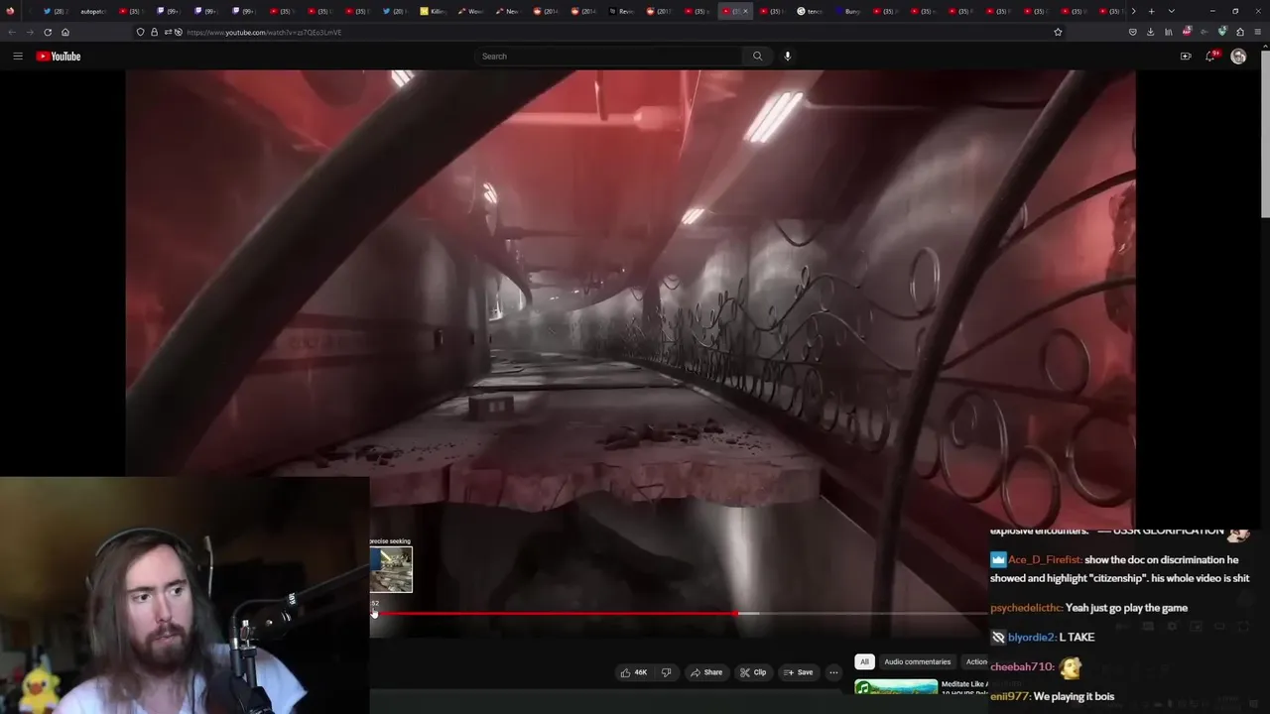Start voice search with the microphone icon

pyautogui.click(x=788, y=57)
